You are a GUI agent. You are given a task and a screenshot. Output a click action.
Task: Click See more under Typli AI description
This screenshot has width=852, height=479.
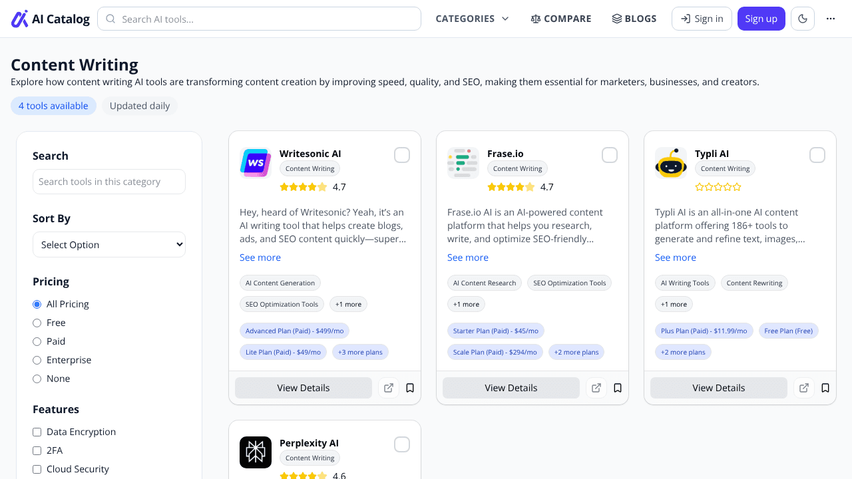[676, 257]
